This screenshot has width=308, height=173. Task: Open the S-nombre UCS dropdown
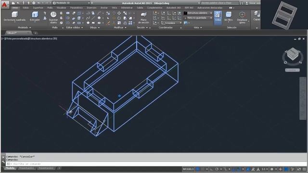171,23
